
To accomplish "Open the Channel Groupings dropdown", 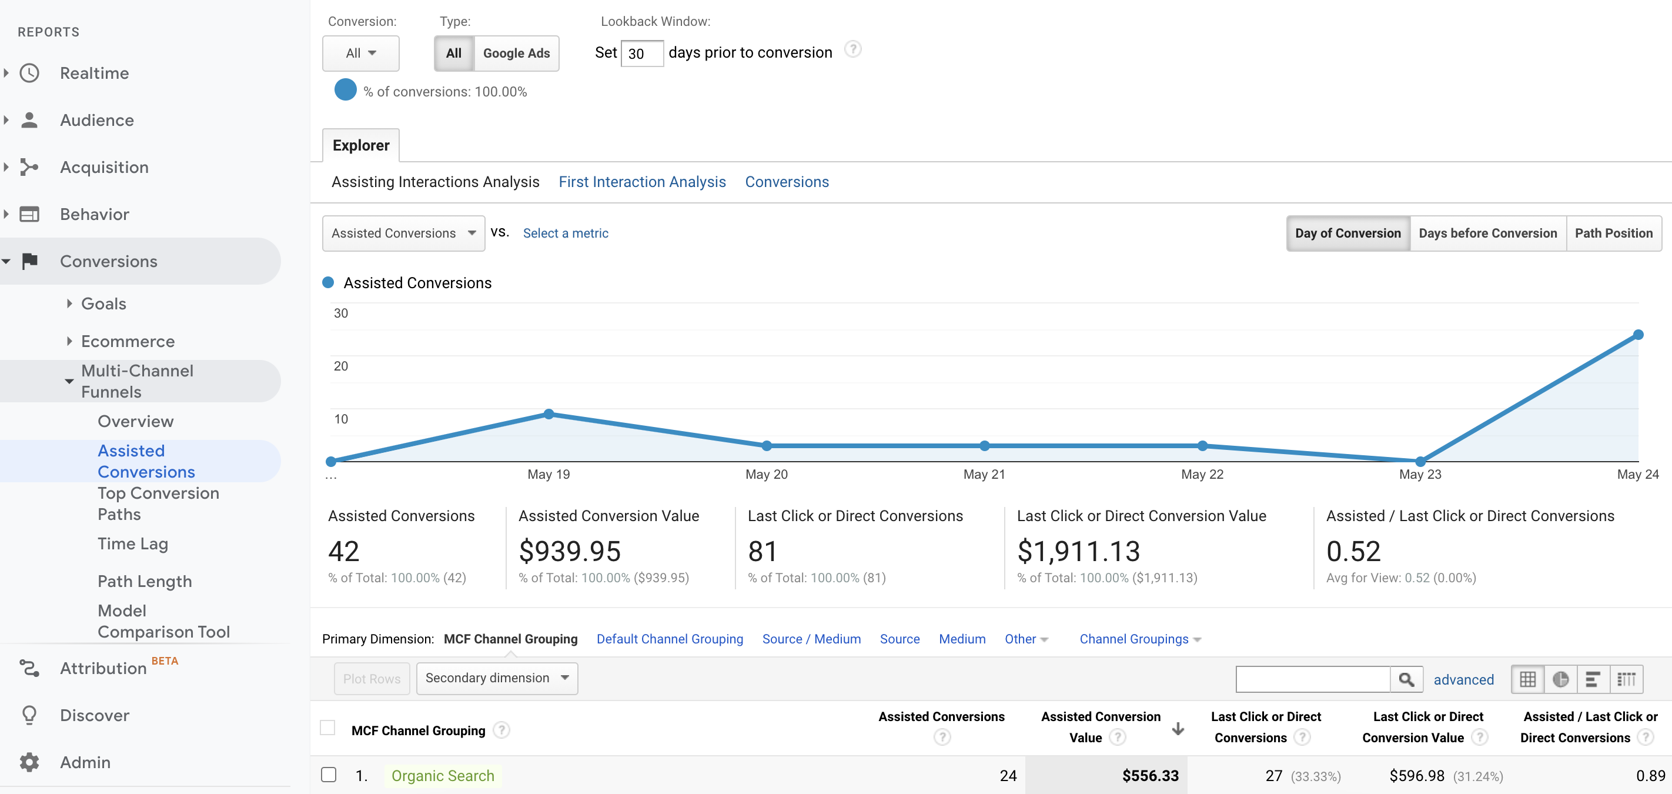I will [1138, 639].
